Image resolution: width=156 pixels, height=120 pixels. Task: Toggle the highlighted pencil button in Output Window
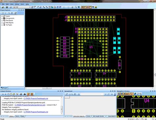pyautogui.click(x=28, y=94)
